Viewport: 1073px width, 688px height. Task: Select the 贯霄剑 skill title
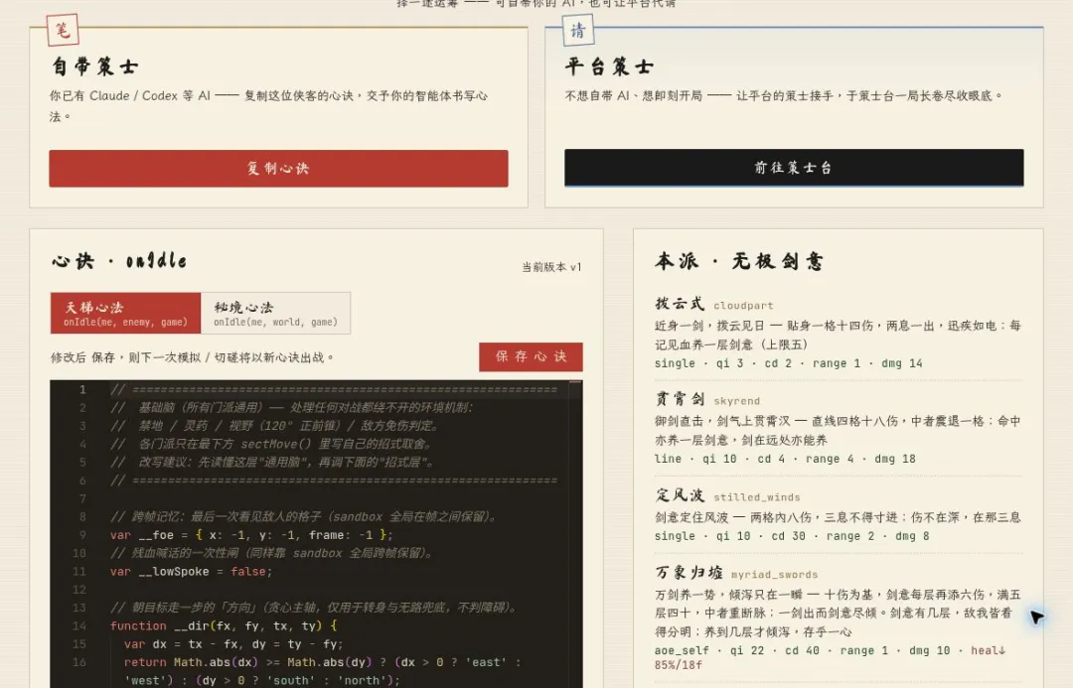pyautogui.click(x=680, y=399)
